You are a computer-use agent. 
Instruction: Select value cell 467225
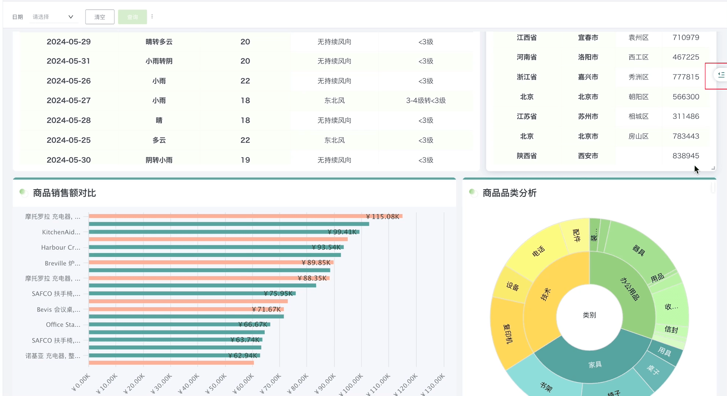tap(686, 57)
